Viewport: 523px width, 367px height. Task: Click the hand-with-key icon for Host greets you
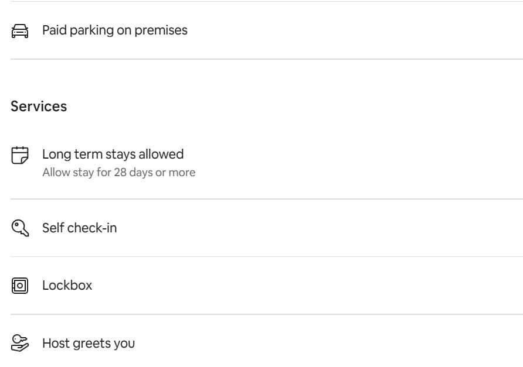click(20, 343)
